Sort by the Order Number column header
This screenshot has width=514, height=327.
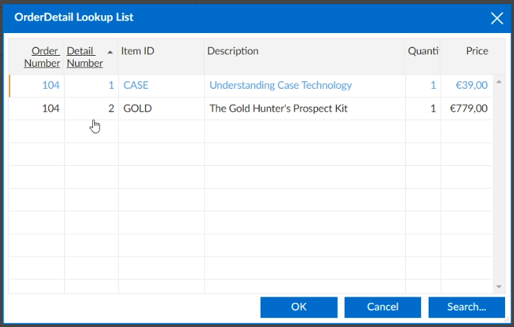(43, 57)
